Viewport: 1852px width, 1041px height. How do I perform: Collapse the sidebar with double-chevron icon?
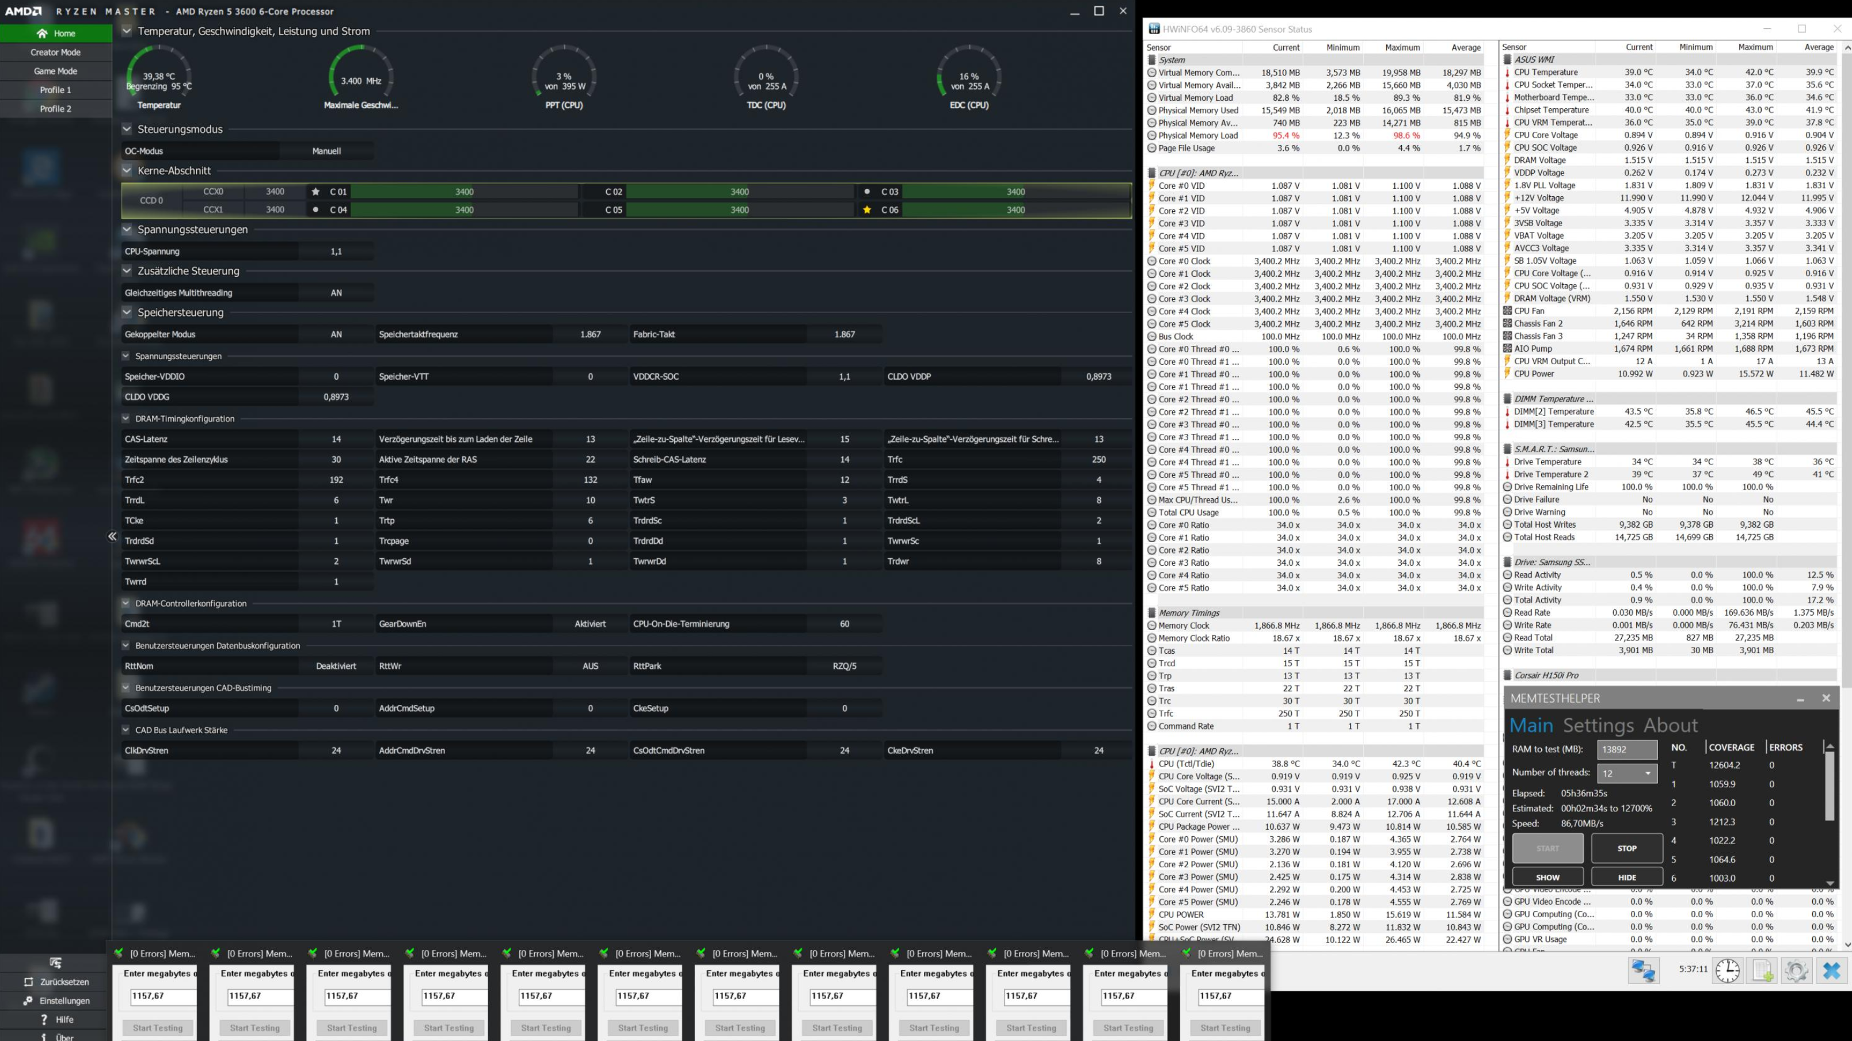pos(112,536)
